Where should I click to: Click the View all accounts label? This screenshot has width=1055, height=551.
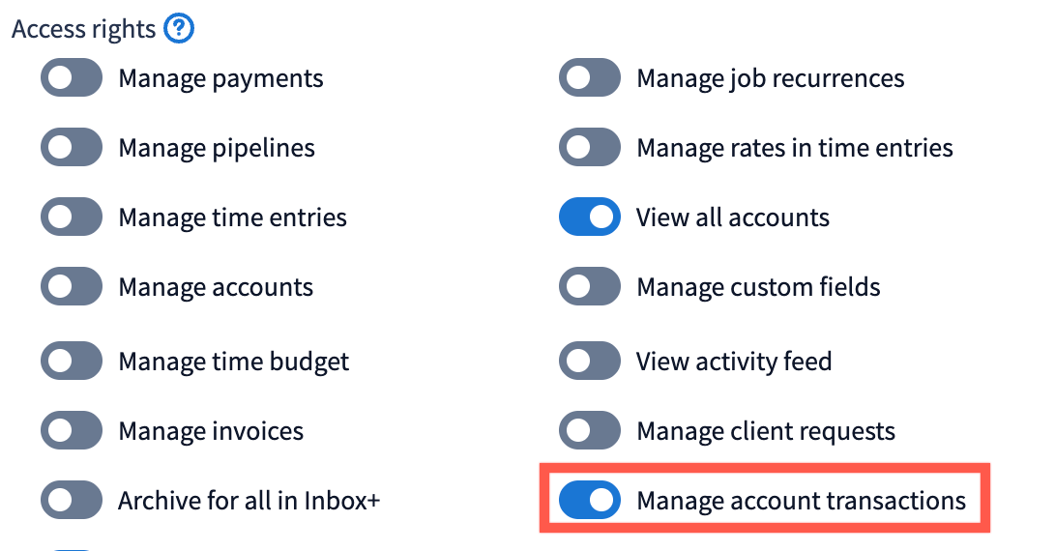[x=732, y=217]
